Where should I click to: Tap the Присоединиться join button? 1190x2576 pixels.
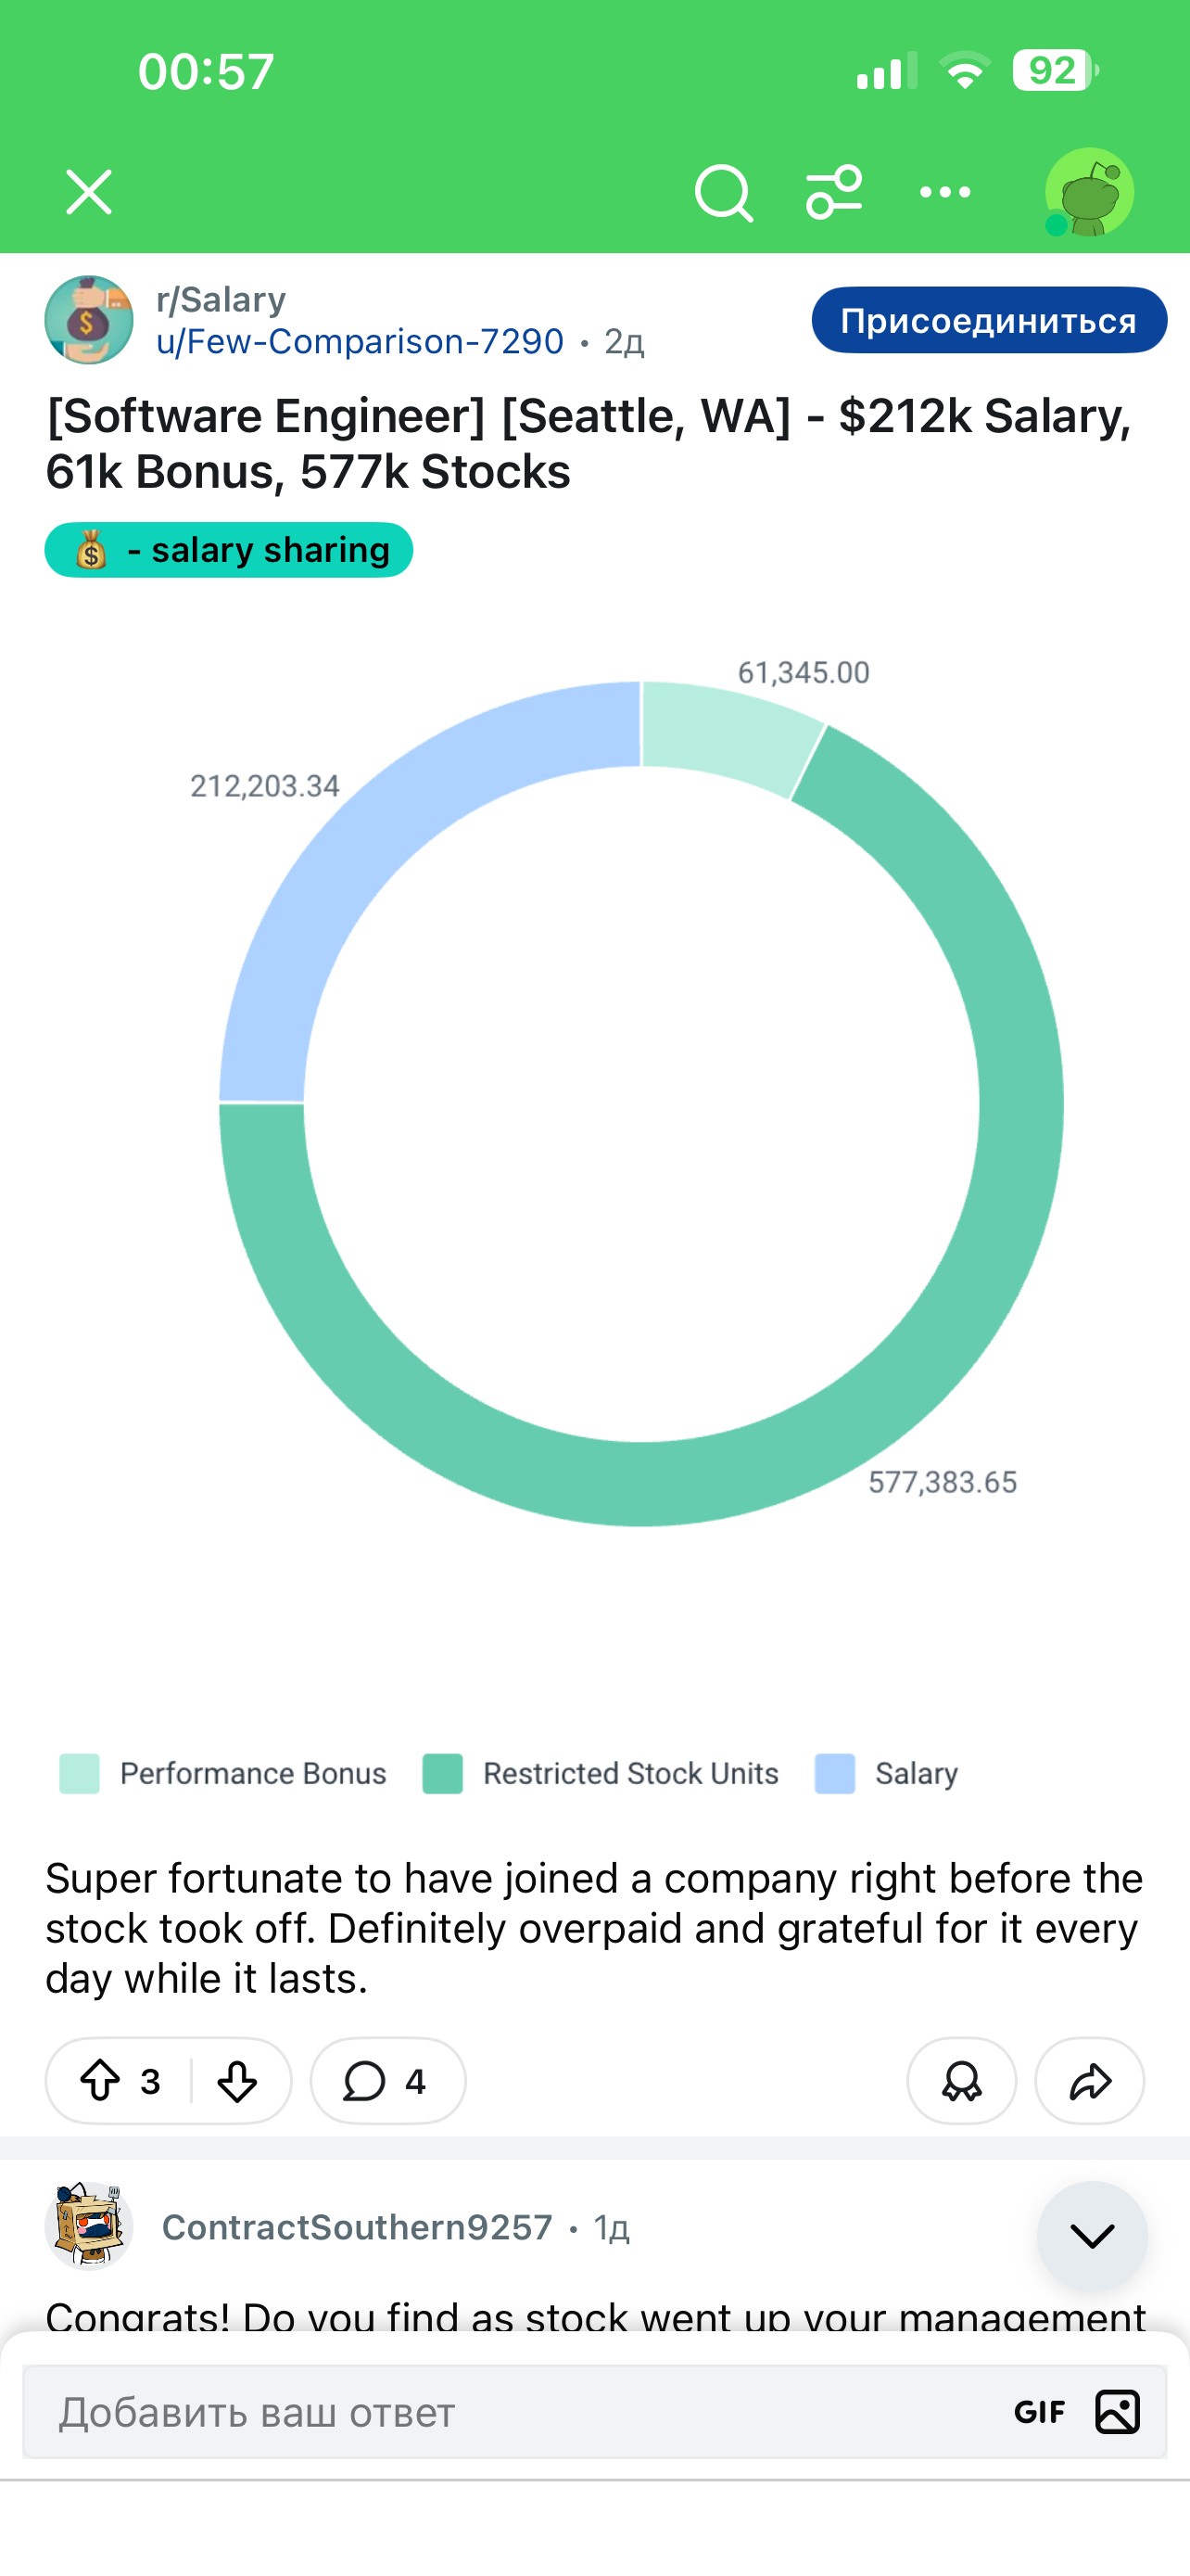988,320
